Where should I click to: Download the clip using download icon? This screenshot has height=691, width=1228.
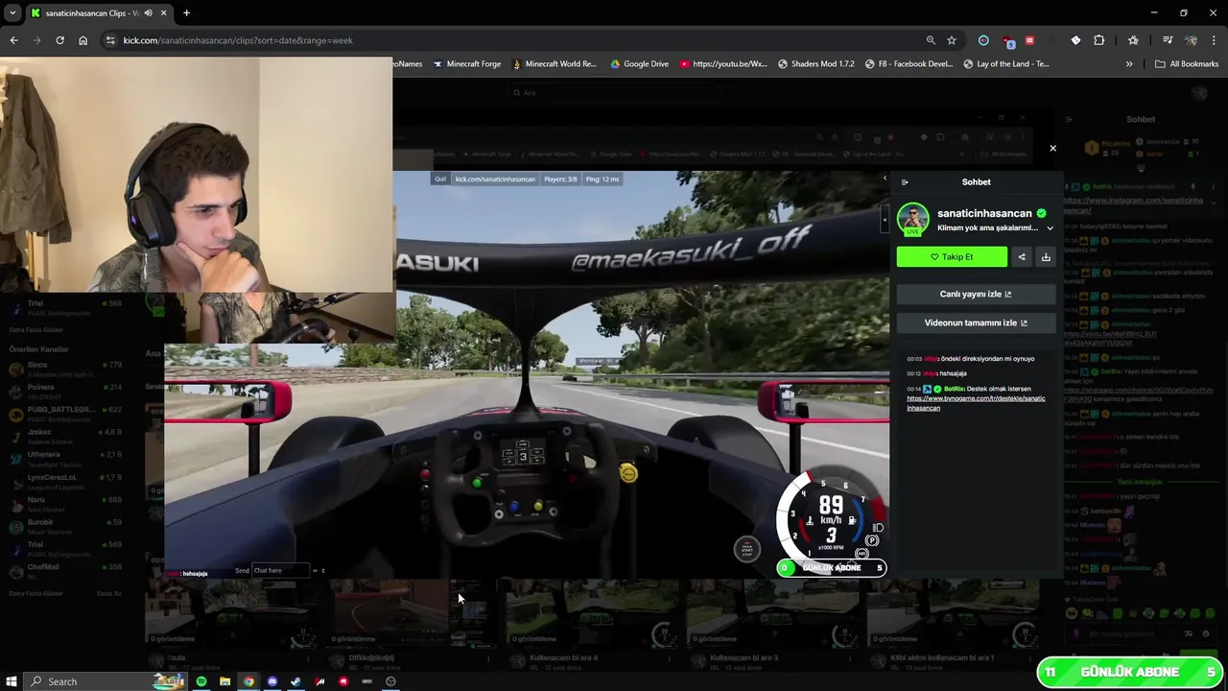click(x=1046, y=257)
